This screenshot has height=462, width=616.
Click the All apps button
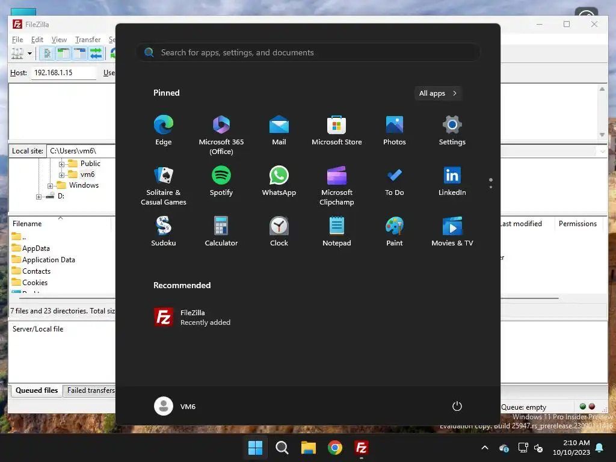pos(438,93)
